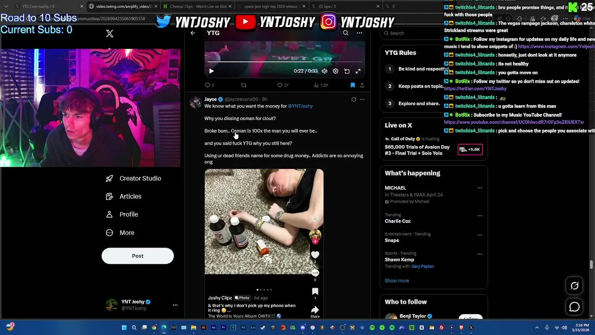
Task: Like the embedded TikTok video with heart
Action: pyautogui.click(x=315, y=255)
